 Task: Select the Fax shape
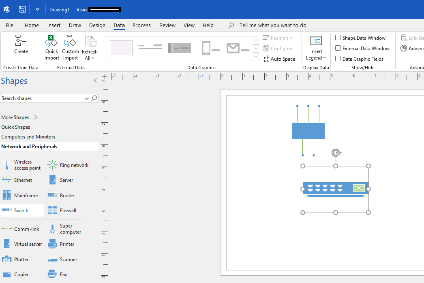point(57,274)
